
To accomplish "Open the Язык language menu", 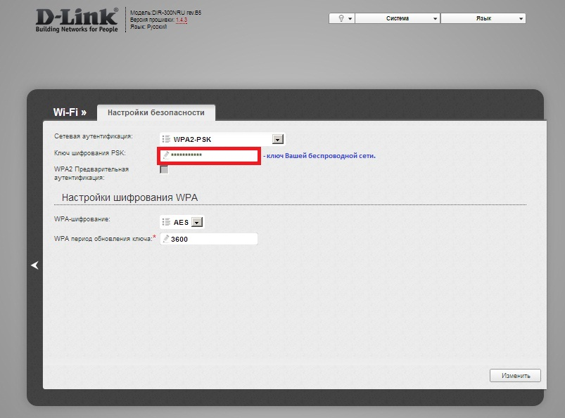I will (x=483, y=18).
